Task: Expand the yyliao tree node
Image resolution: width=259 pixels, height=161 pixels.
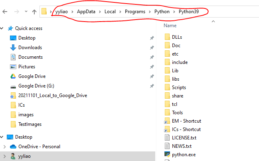Action: pos(4,156)
